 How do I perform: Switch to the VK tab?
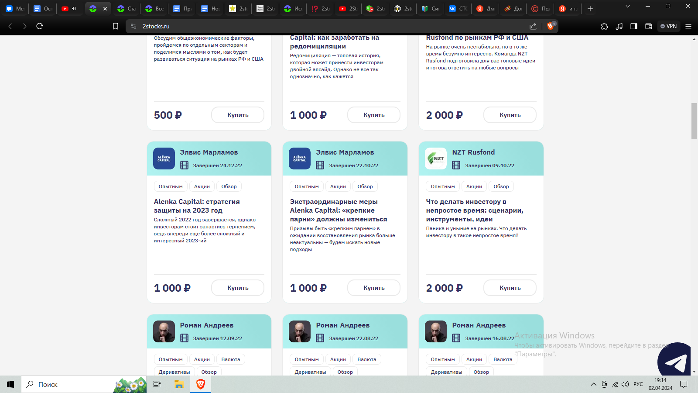[458, 9]
